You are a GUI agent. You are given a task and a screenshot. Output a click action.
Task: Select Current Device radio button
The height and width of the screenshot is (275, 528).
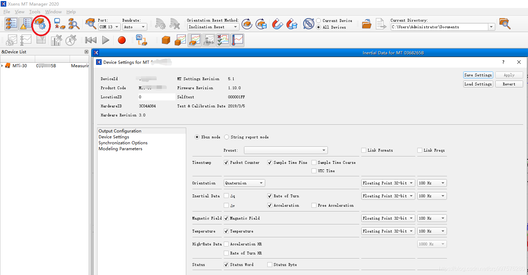pos(318,21)
